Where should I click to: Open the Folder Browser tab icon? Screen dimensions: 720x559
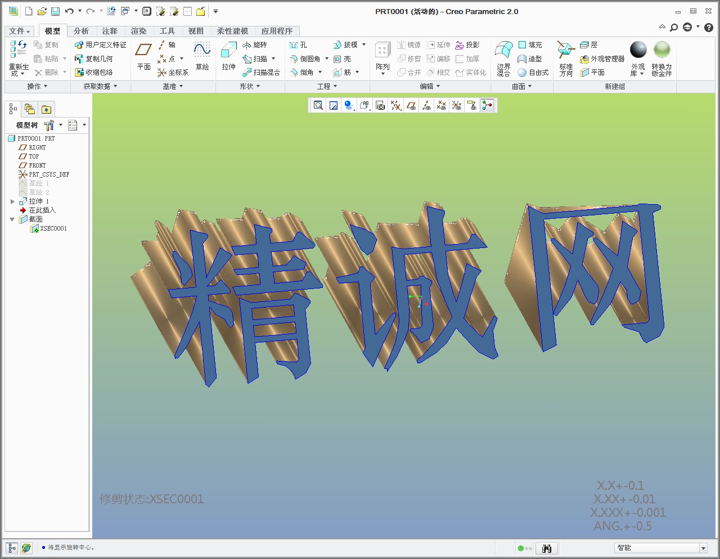30,109
